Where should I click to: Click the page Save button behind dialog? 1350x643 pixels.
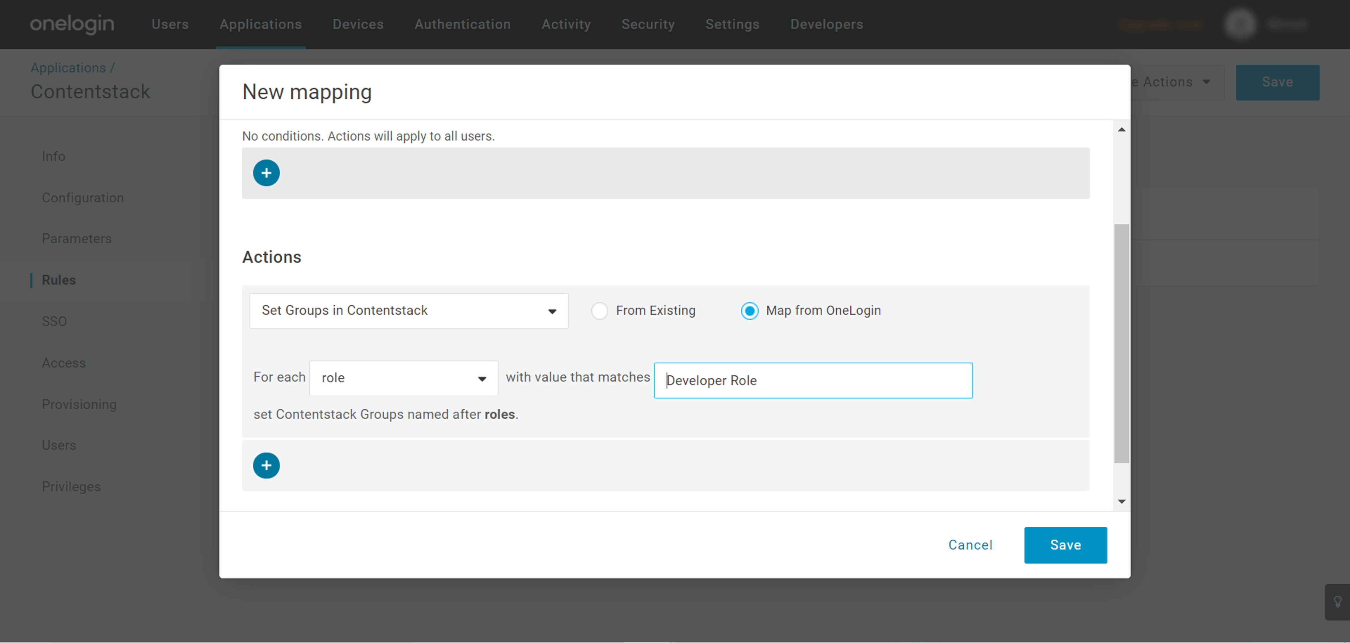[1277, 82]
